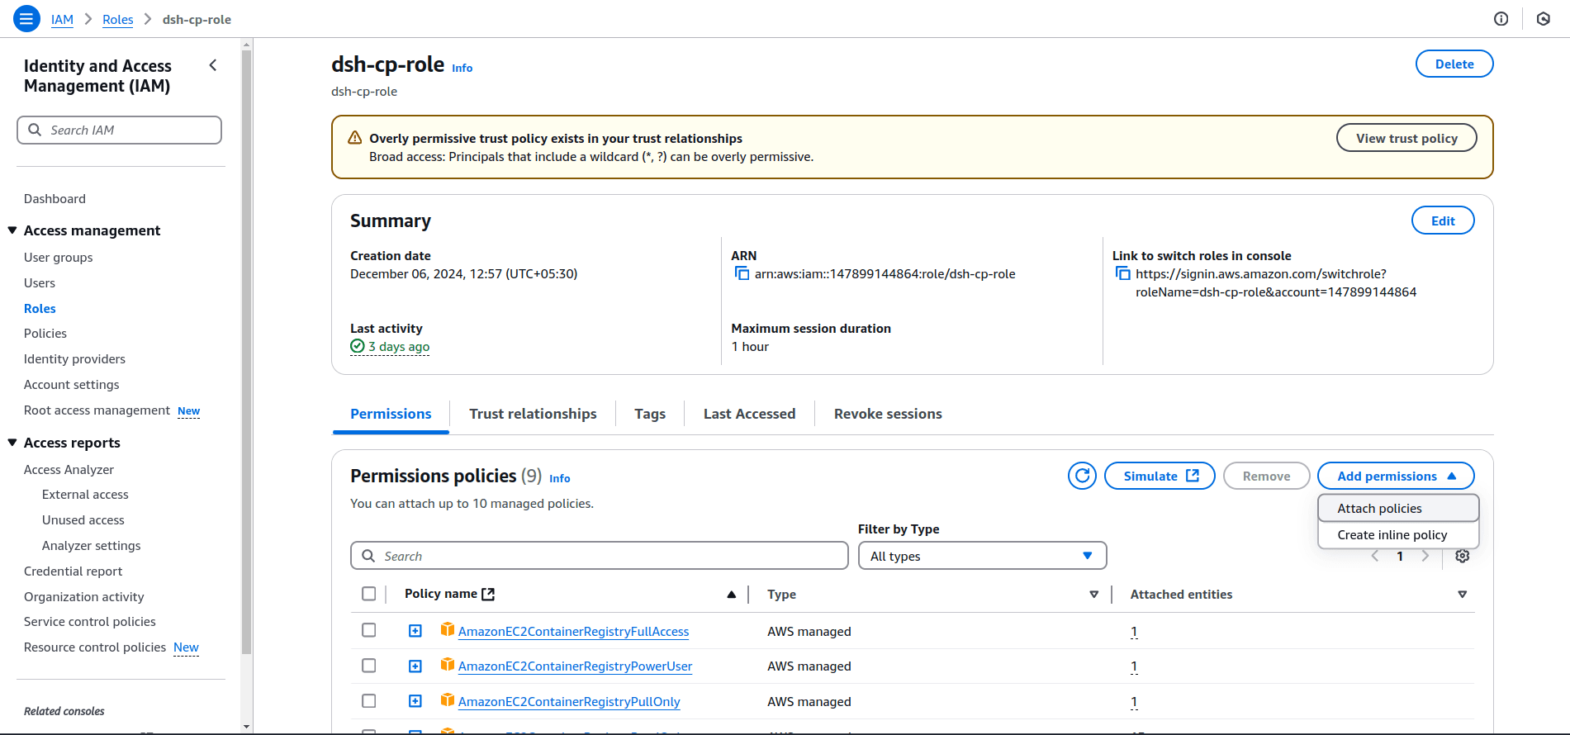Collapse the Access management section
The height and width of the screenshot is (735, 1570).
pos(12,230)
